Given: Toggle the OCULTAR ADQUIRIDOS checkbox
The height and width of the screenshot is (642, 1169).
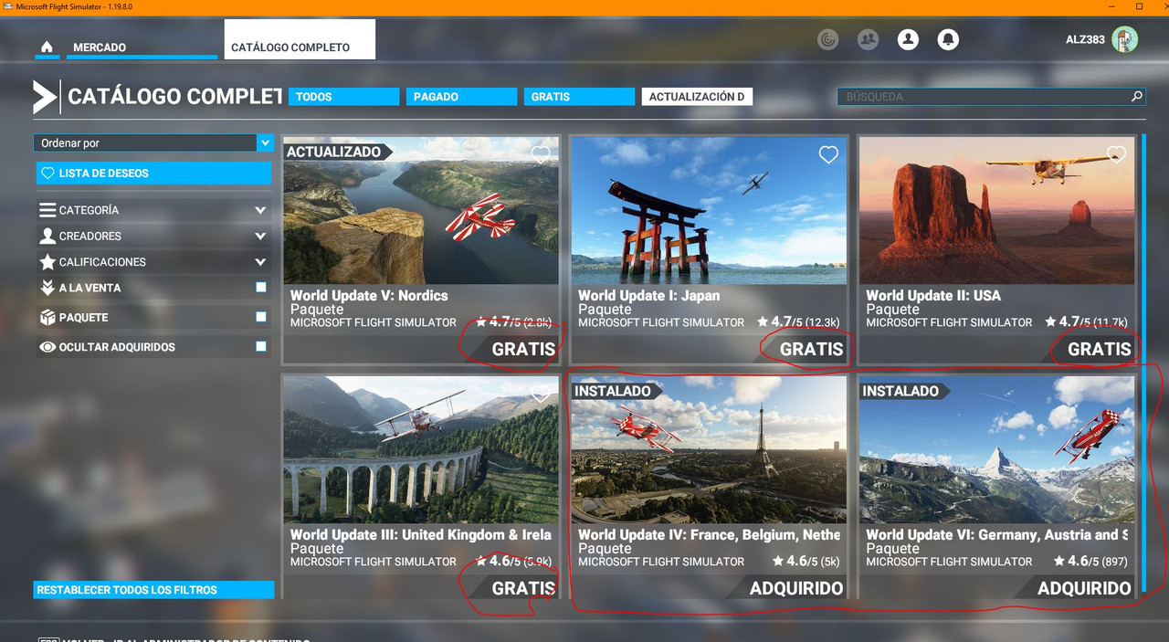Looking at the screenshot, I should 261,346.
